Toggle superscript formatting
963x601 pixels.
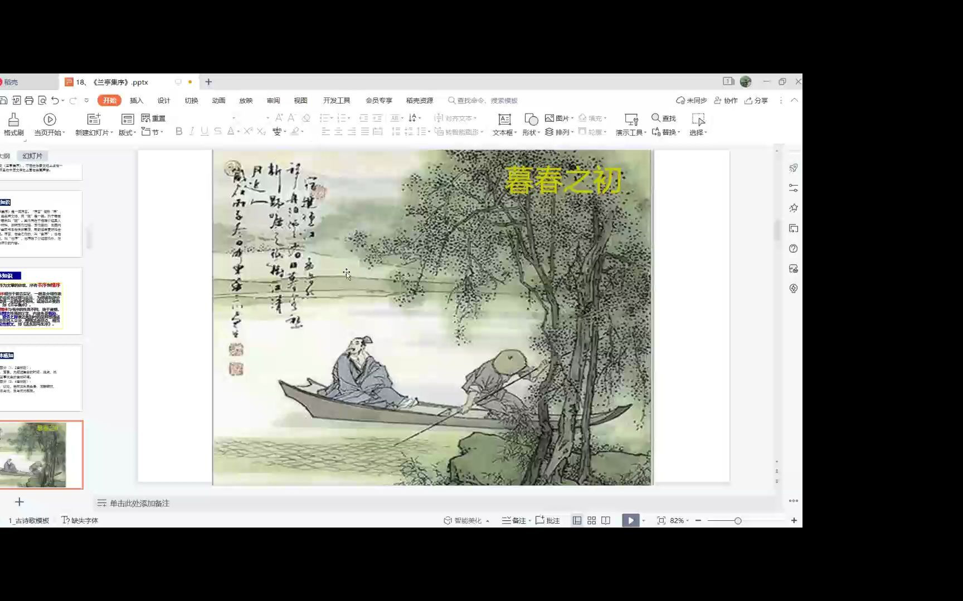pos(248,131)
